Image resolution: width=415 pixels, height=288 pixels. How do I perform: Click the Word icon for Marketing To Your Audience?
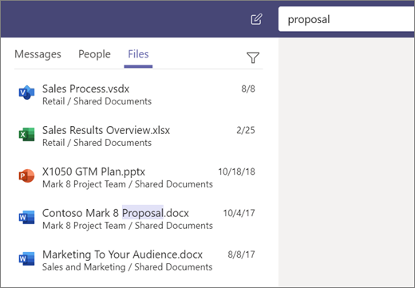click(26, 258)
